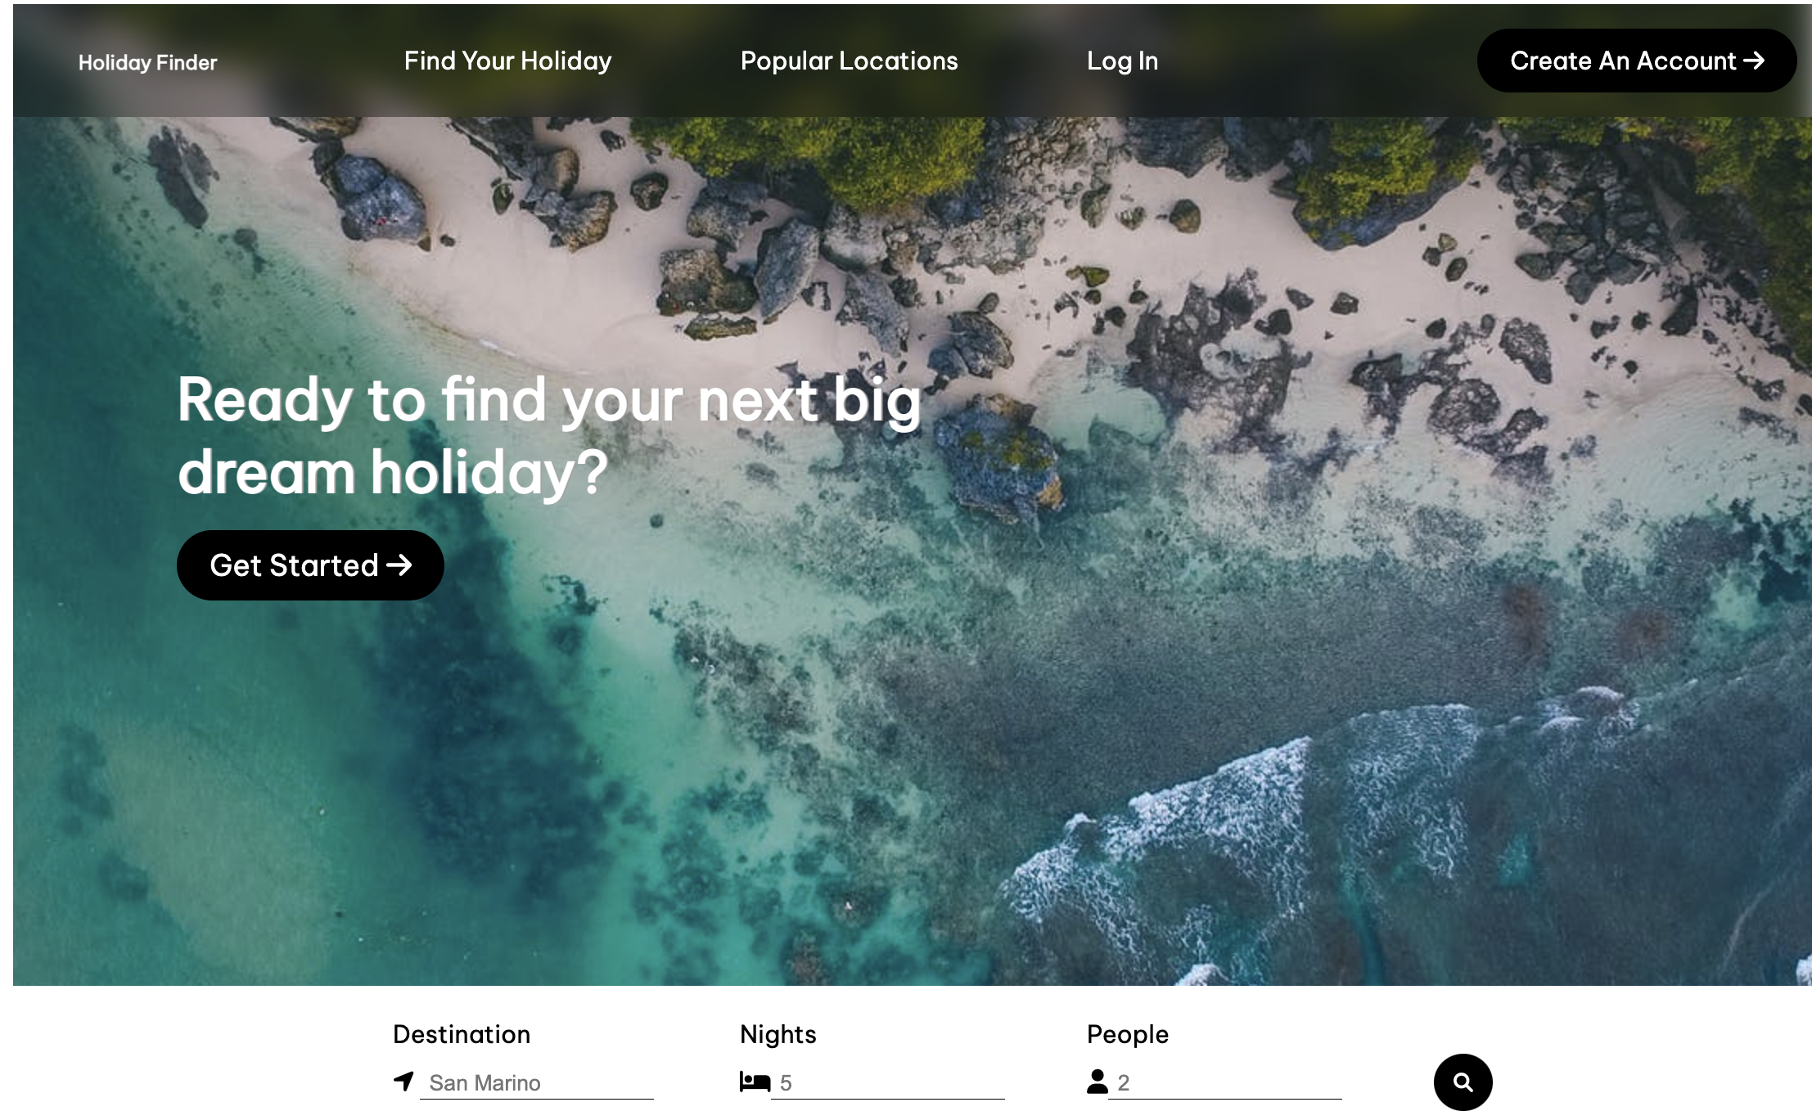Click the arrow icon inside Create An Account
This screenshot has width=1812, height=1120.
pyautogui.click(x=1753, y=61)
